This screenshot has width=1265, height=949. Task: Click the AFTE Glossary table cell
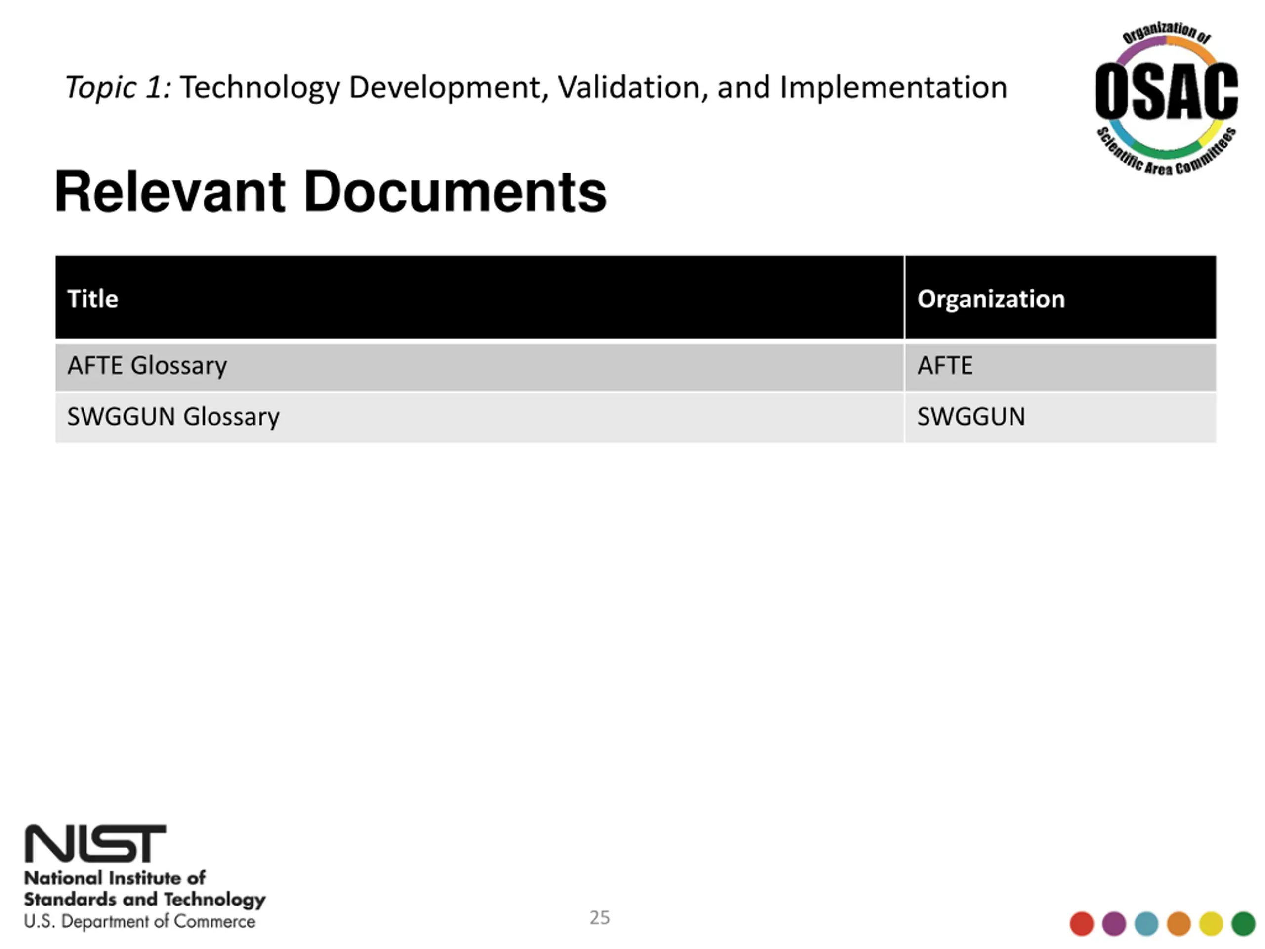click(479, 367)
